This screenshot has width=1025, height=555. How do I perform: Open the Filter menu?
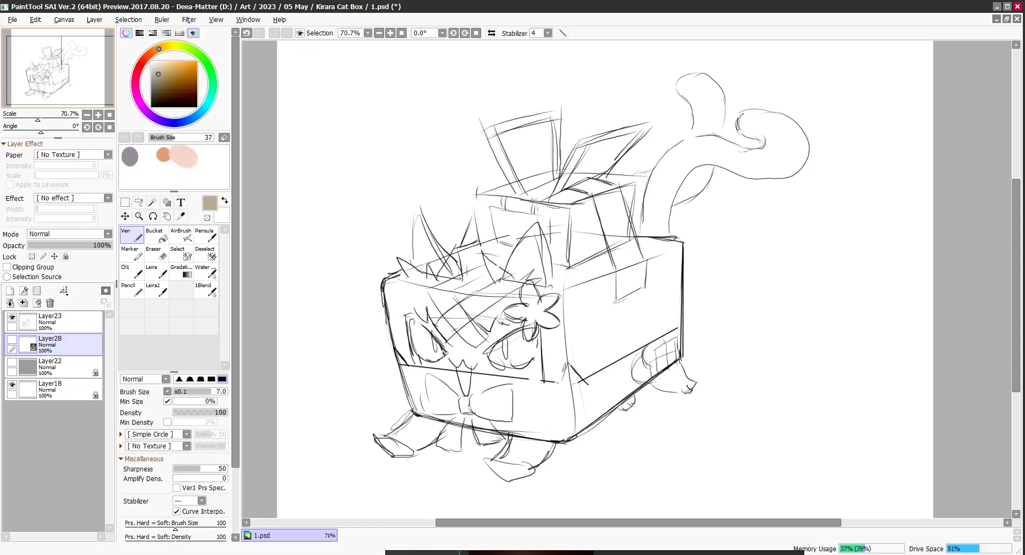click(x=189, y=19)
